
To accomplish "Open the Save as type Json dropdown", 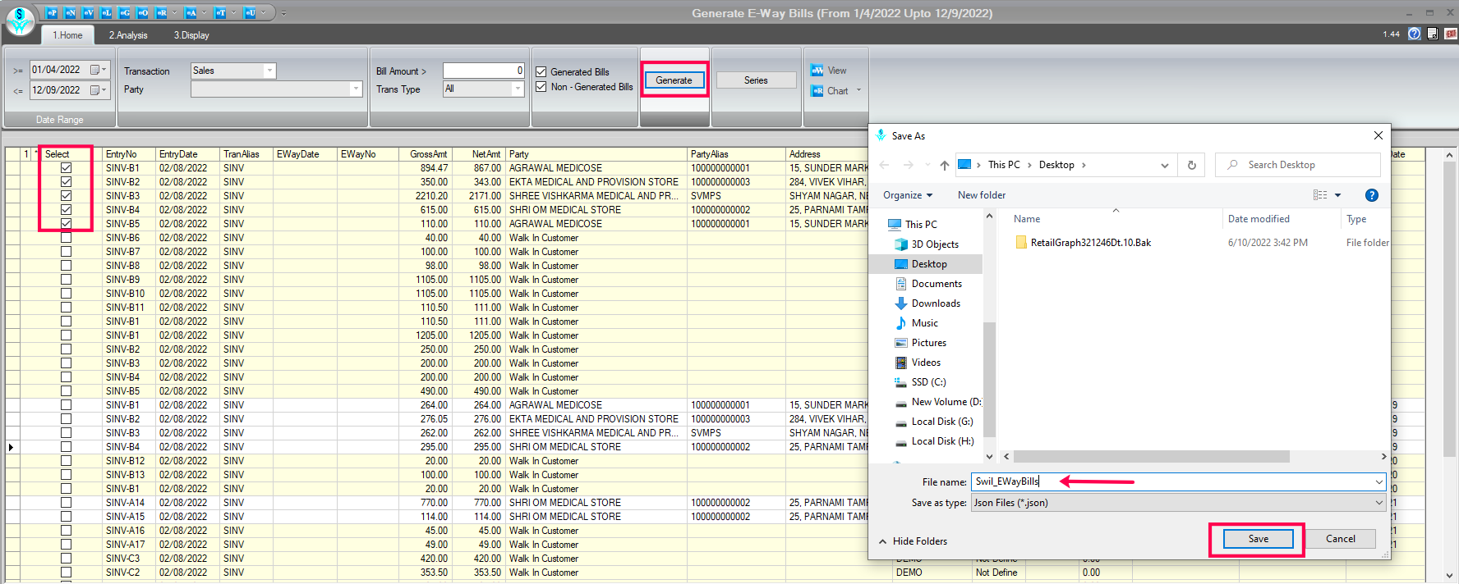I will [1379, 503].
